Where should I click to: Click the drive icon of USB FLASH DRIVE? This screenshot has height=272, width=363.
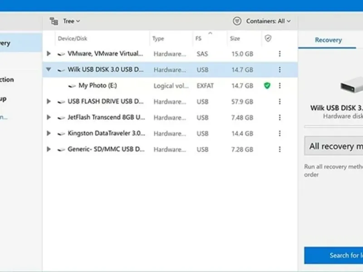point(61,102)
